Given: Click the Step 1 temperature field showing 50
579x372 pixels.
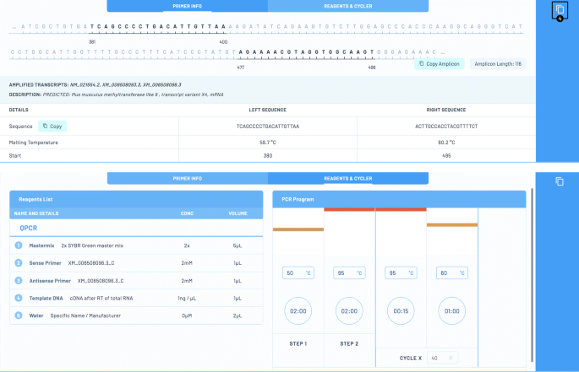Looking at the screenshot, I should pyautogui.click(x=298, y=273).
